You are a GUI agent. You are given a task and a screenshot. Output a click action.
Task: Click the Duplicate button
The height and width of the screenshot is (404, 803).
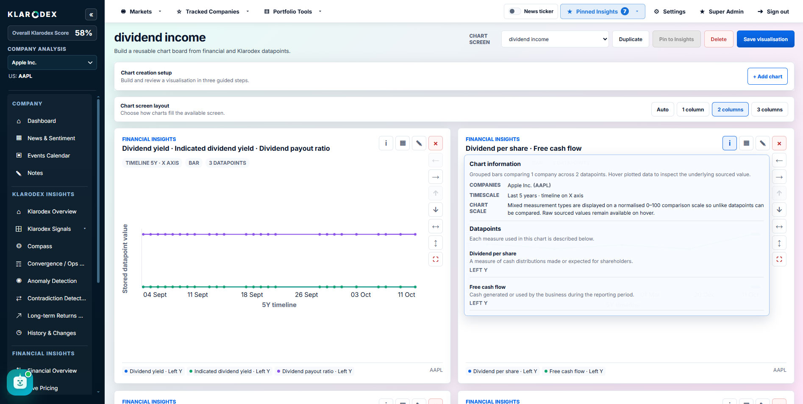coord(631,39)
